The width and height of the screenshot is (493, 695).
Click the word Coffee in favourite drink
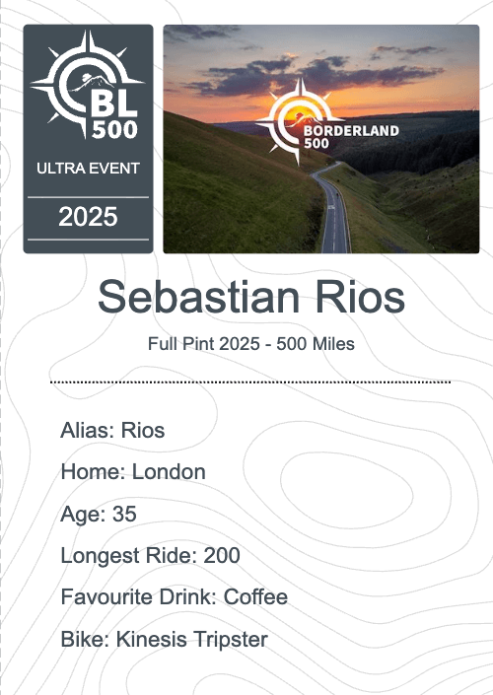tap(255, 597)
